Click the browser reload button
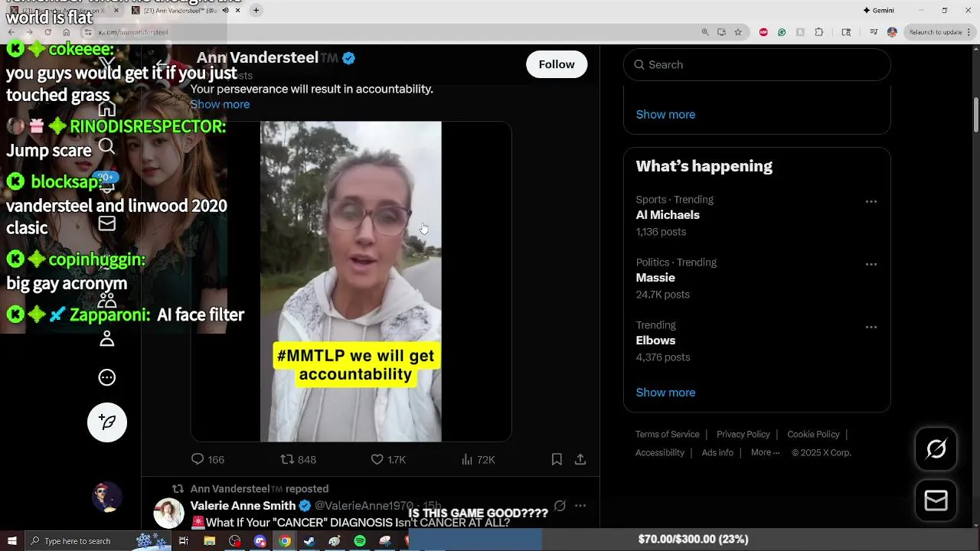This screenshot has width=980, height=551. click(47, 32)
